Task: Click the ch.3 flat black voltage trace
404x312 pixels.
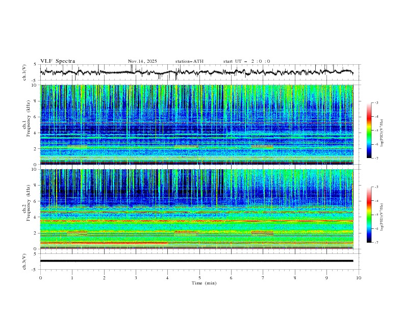Action: pyautogui.click(x=196, y=261)
